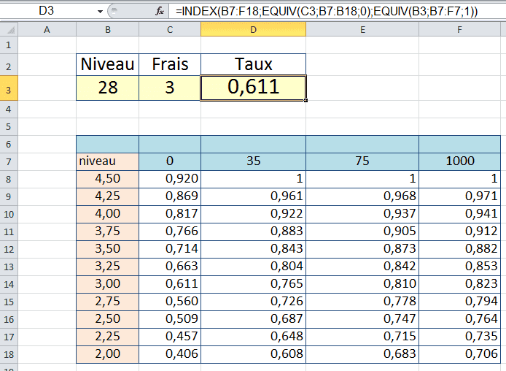Click the cell showing 0,706
This screenshot has width=506, height=371.
point(459,354)
